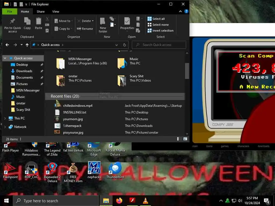Click the Refresh button in address bar
Image resolution: width=275 pixels, height=206 pixels.
[124, 45]
